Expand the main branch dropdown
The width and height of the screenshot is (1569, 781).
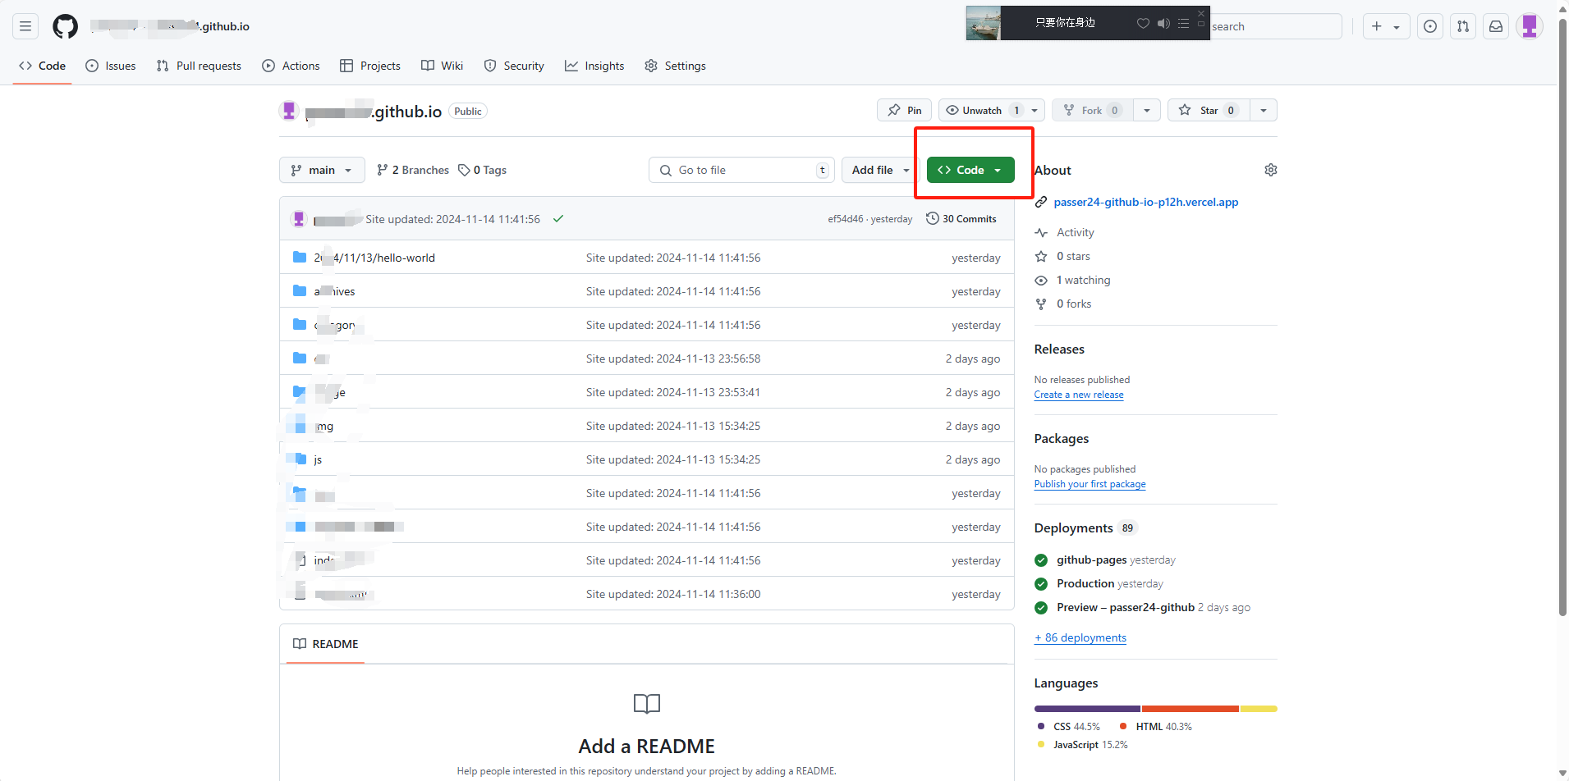[x=322, y=170]
